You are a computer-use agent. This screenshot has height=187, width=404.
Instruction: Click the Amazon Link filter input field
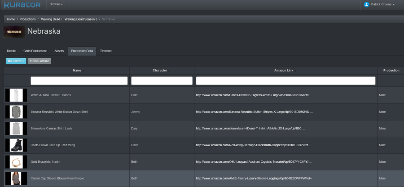[x=285, y=81]
